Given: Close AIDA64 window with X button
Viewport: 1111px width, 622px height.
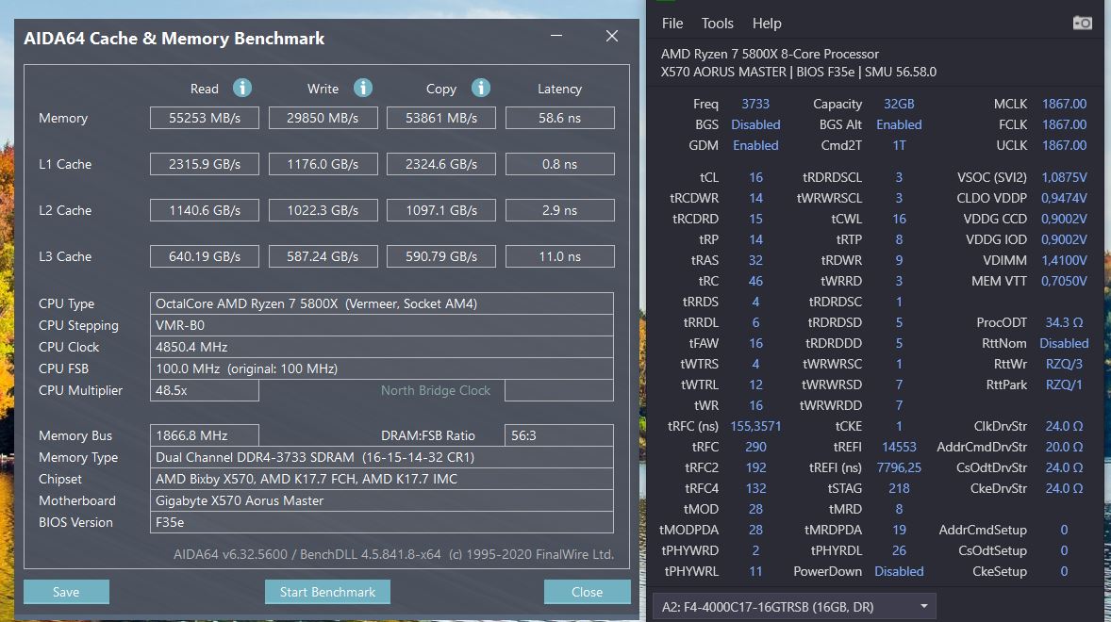Looking at the screenshot, I should click(612, 36).
